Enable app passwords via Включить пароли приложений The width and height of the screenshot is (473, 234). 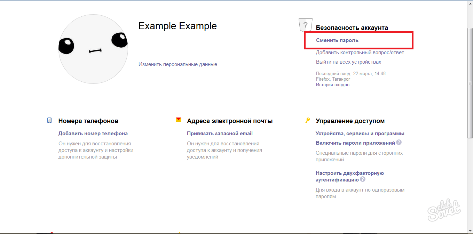(355, 143)
